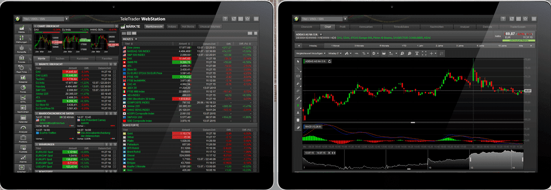551x190 pixels.
Task: Select the trend line drawing tool
Action: point(298,69)
